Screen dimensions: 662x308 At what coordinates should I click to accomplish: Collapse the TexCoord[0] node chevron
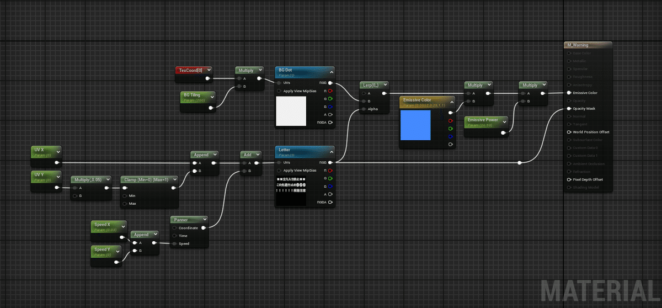(x=209, y=70)
